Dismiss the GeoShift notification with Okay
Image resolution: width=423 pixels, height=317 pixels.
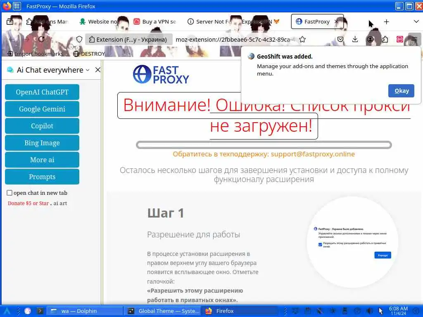[401, 91]
